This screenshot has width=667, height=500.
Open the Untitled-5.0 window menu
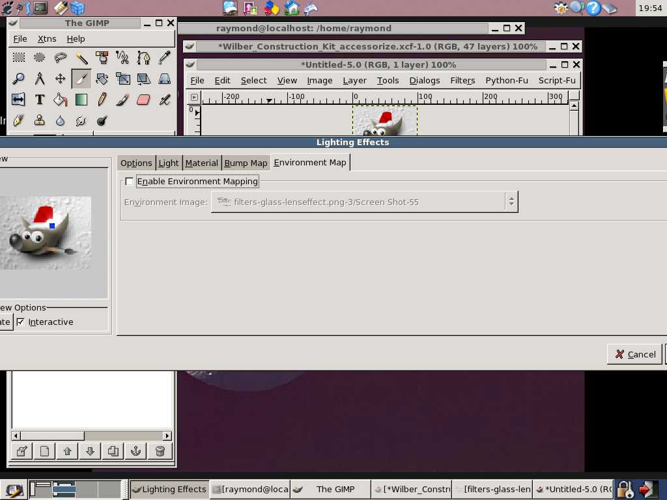(x=190, y=64)
